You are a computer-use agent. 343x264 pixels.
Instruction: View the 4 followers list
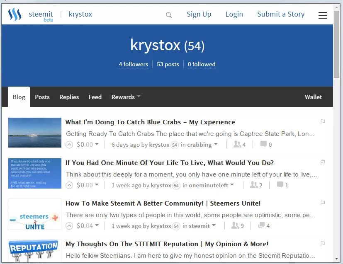(134, 64)
